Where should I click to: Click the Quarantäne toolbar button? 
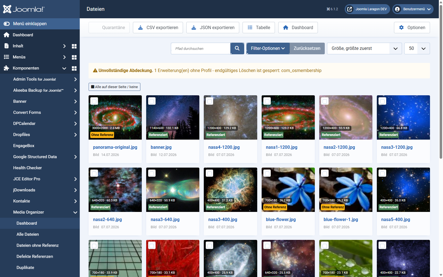coord(109,28)
